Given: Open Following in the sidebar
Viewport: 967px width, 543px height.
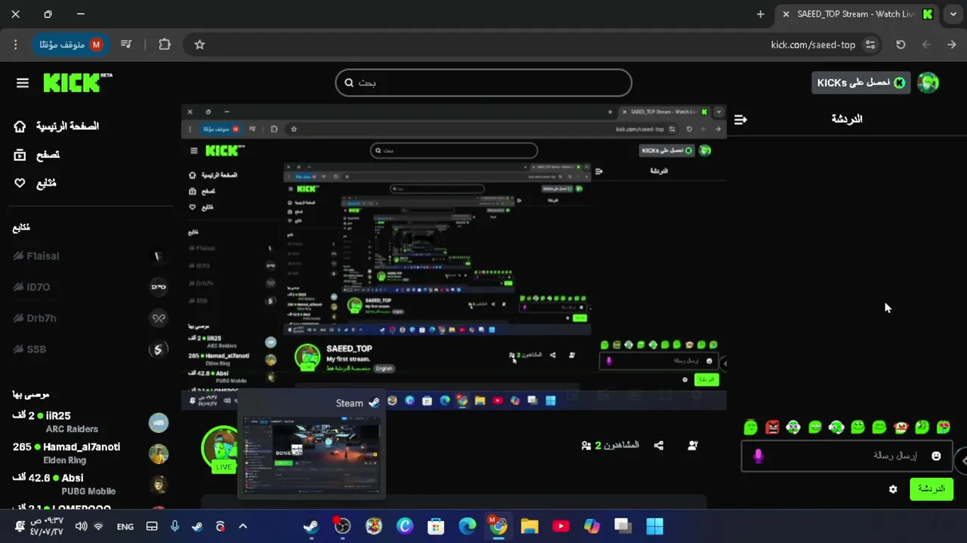Looking at the screenshot, I should (x=35, y=183).
